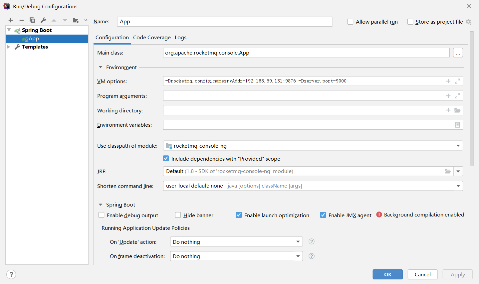Screen dimensions: 479x284
Task: Open On frame deactivation dropdown
Action: pos(236,256)
